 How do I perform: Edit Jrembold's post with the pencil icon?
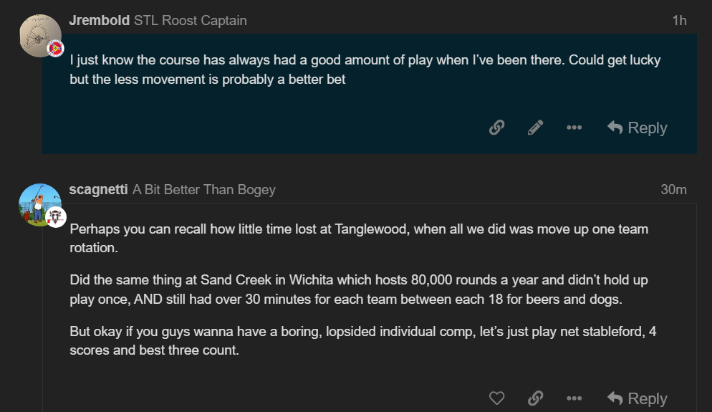coord(535,128)
